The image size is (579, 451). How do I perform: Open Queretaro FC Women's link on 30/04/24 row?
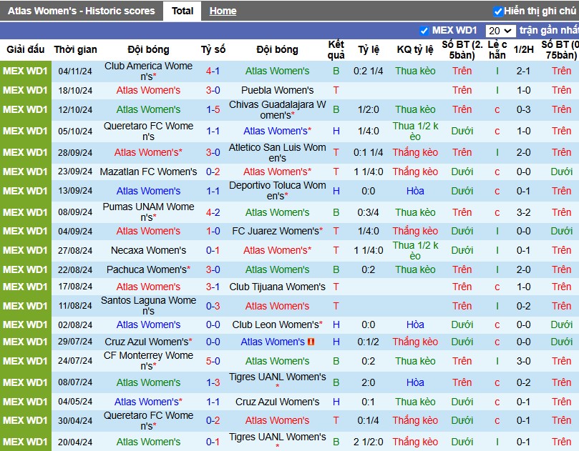coord(148,421)
